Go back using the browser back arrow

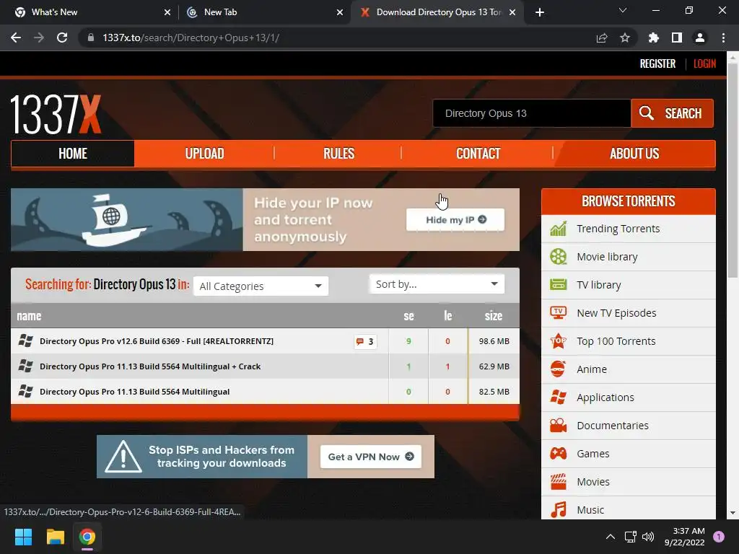coord(16,38)
